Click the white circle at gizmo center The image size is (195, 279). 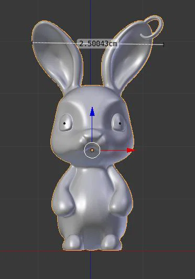92,151
